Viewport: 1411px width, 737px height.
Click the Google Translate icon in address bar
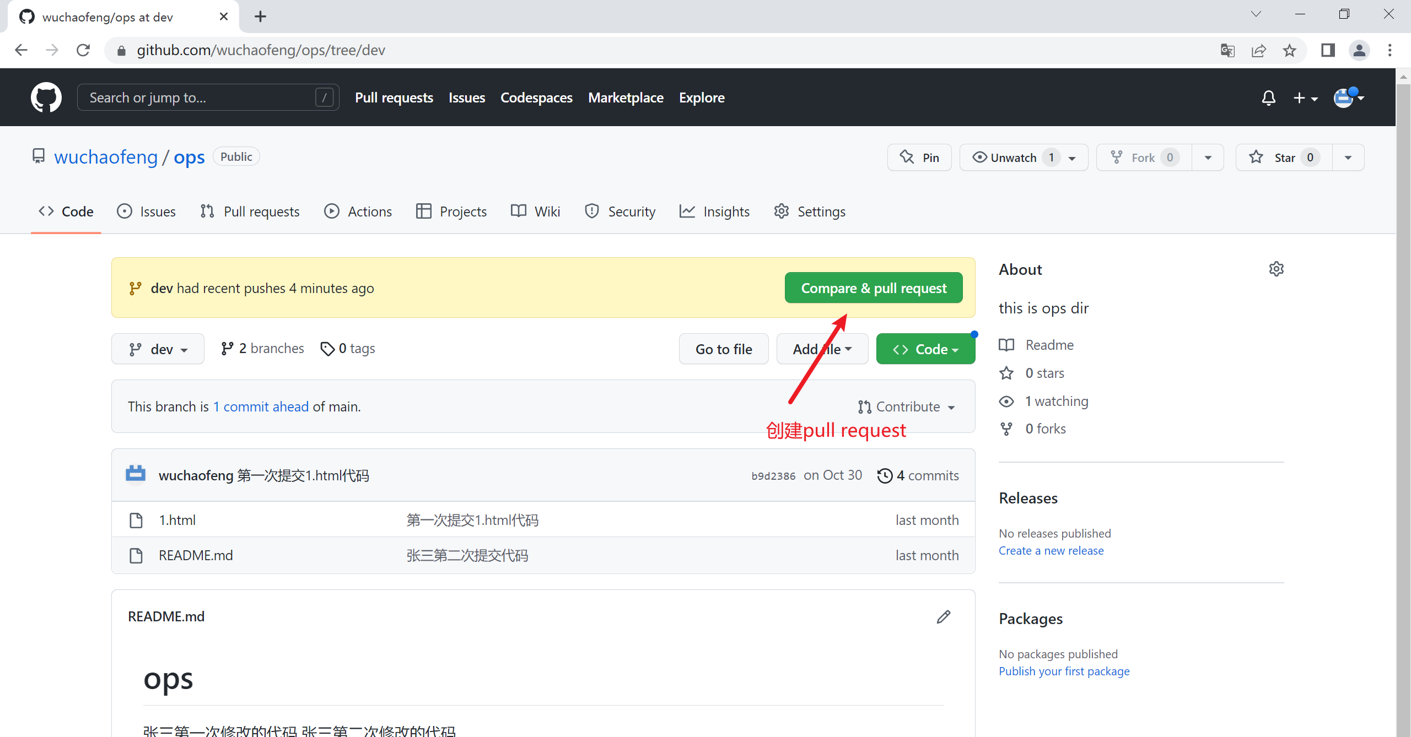pyautogui.click(x=1227, y=50)
